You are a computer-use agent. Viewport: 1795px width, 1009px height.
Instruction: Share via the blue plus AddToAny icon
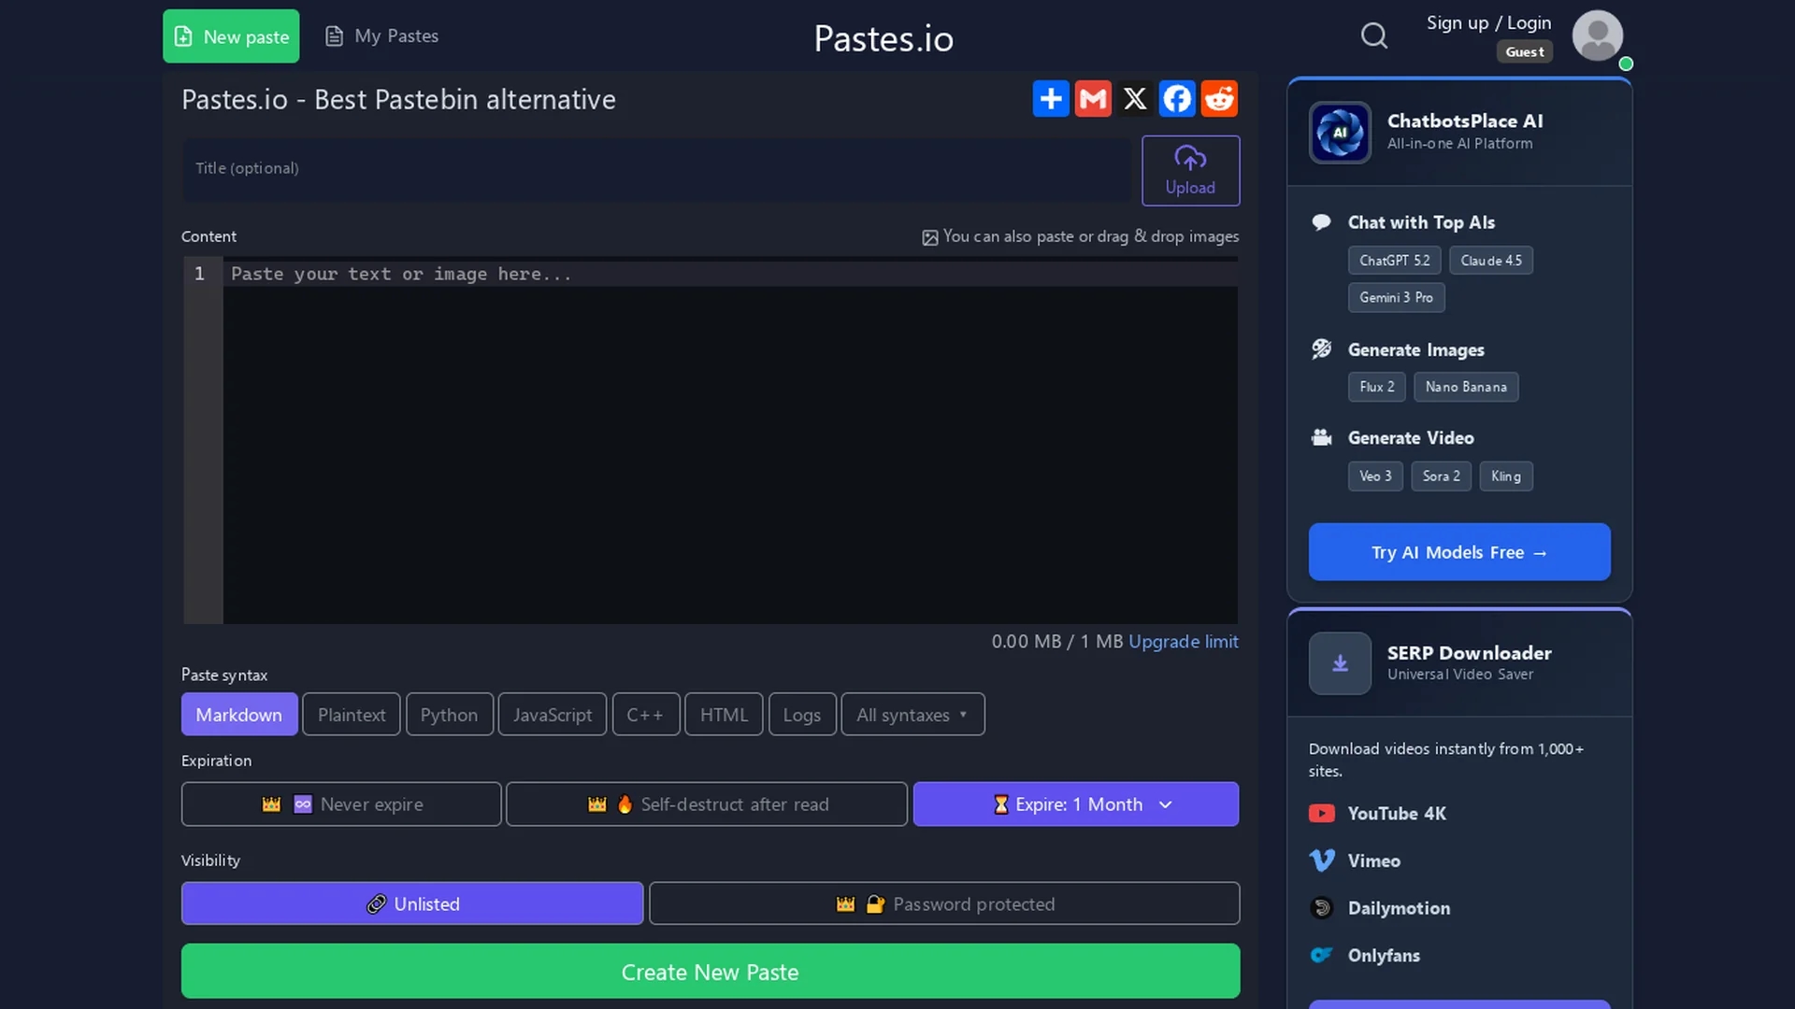(x=1051, y=98)
